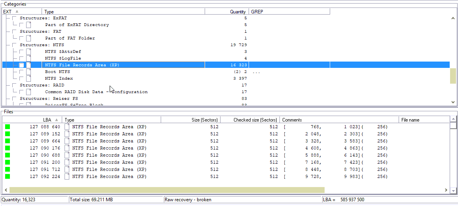
Task: Sort files by LBA column header
Action: click(47, 120)
